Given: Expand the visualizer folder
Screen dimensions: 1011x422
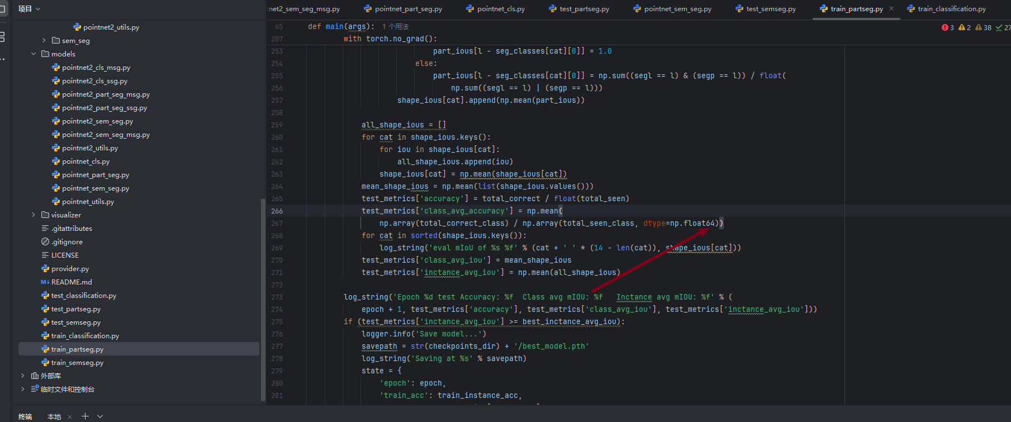Looking at the screenshot, I should click(34, 215).
